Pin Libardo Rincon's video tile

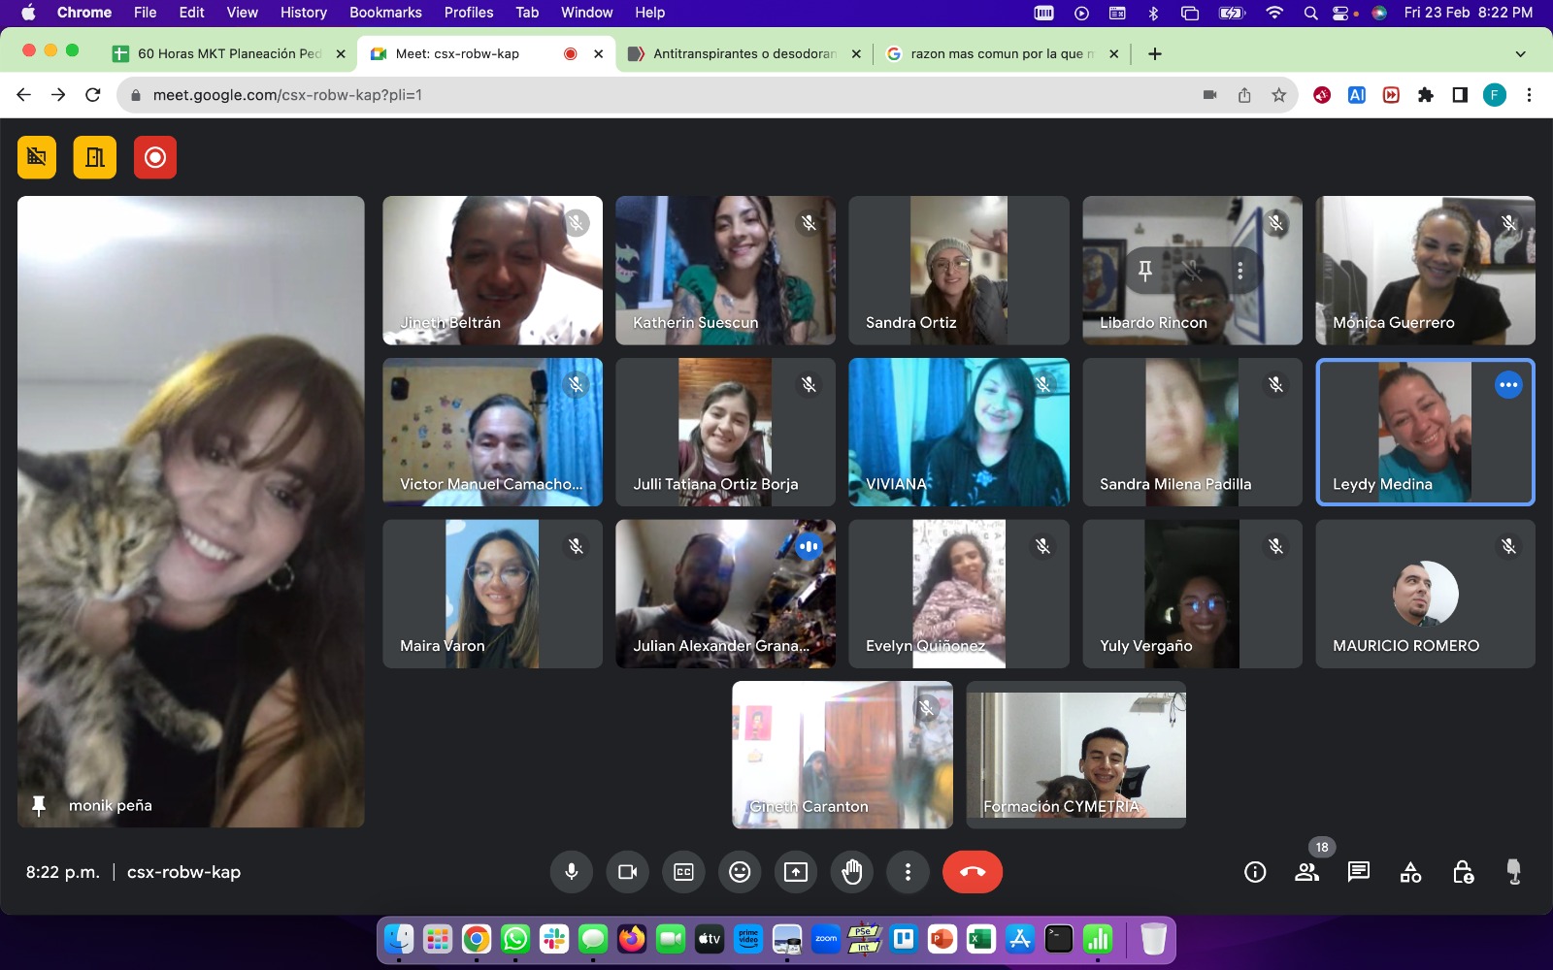[1145, 271]
